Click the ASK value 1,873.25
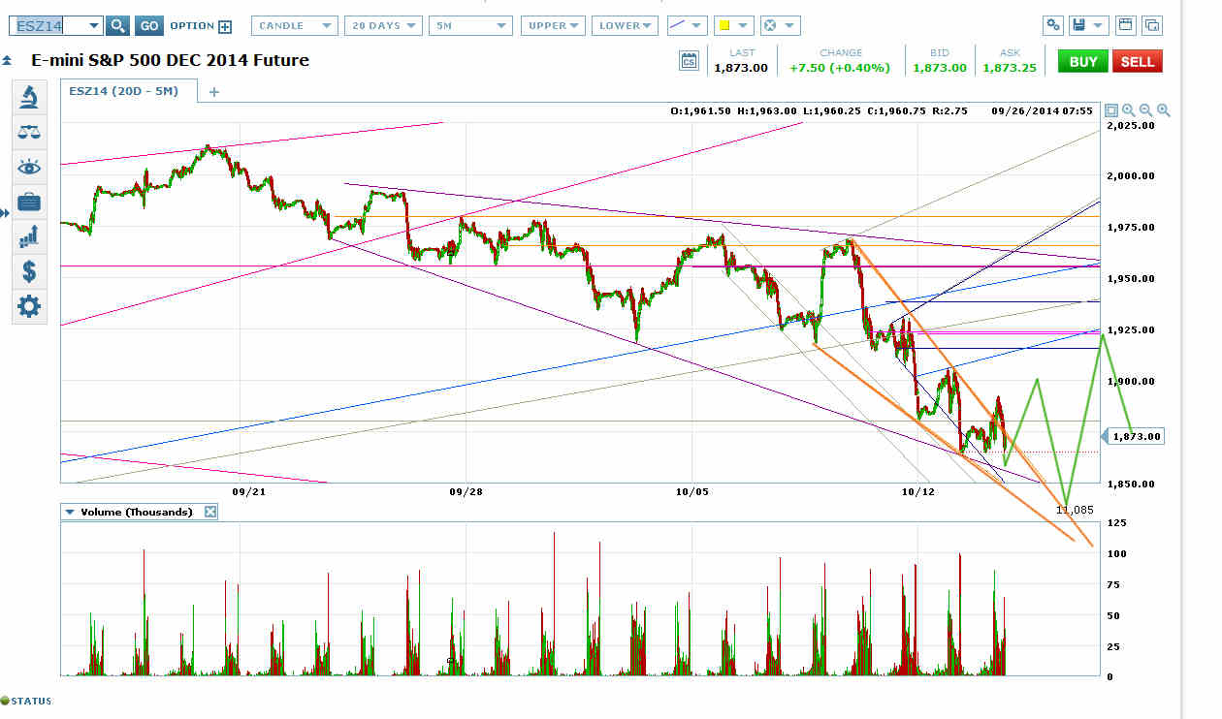This screenshot has height=719, width=1222. coord(1009,68)
